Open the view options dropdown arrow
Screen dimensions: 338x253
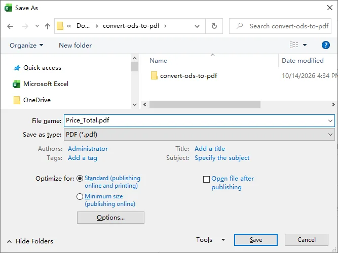[x=305, y=45]
